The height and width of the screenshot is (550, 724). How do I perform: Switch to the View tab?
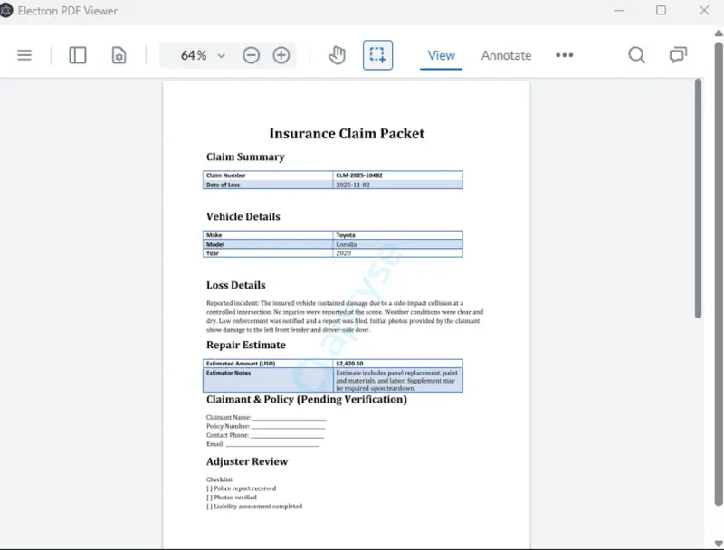441,55
